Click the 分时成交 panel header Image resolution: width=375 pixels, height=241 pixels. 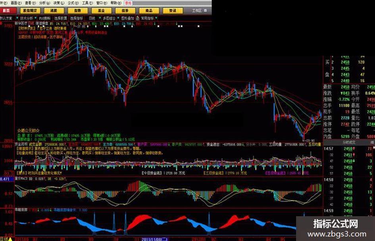click(x=349, y=142)
